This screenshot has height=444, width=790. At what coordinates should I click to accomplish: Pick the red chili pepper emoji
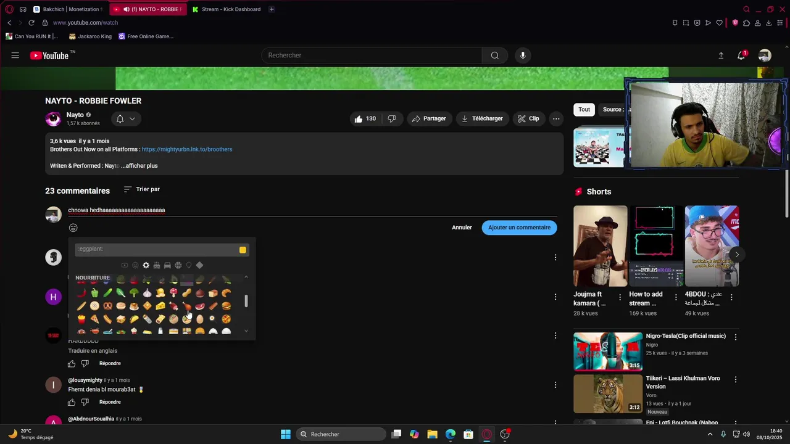(x=82, y=293)
